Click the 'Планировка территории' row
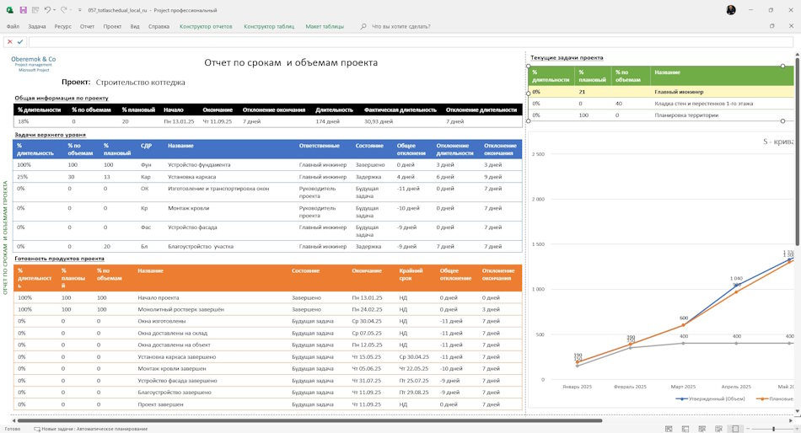This screenshot has height=433, width=801. pyautogui.click(x=661, y=115)
